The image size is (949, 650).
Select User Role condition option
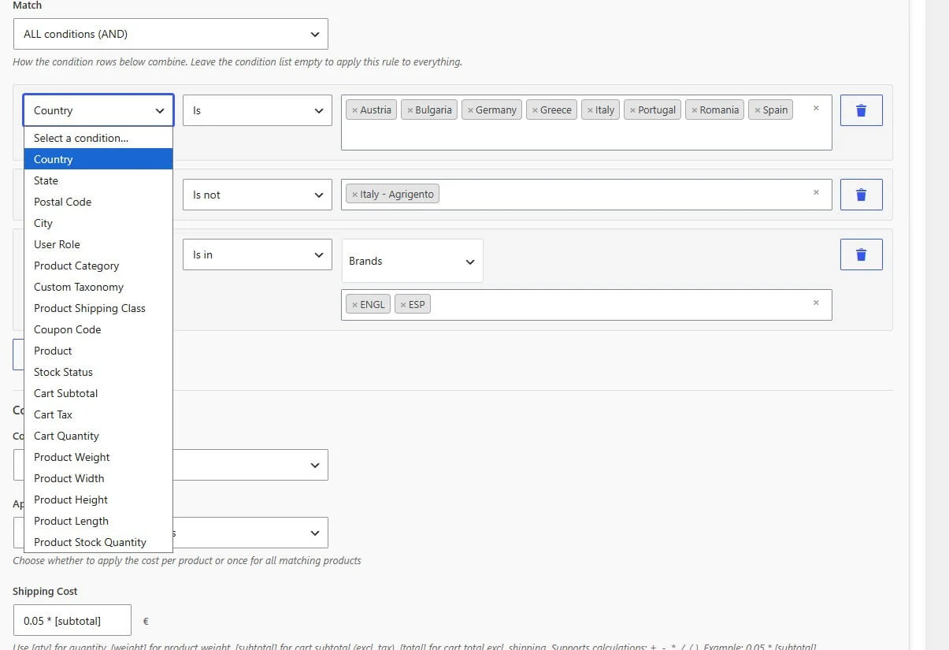[x=98, y=244]
